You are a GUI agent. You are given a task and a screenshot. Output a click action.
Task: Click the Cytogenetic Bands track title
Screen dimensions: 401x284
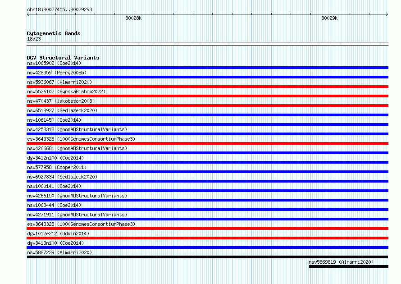tap(54, 33)
